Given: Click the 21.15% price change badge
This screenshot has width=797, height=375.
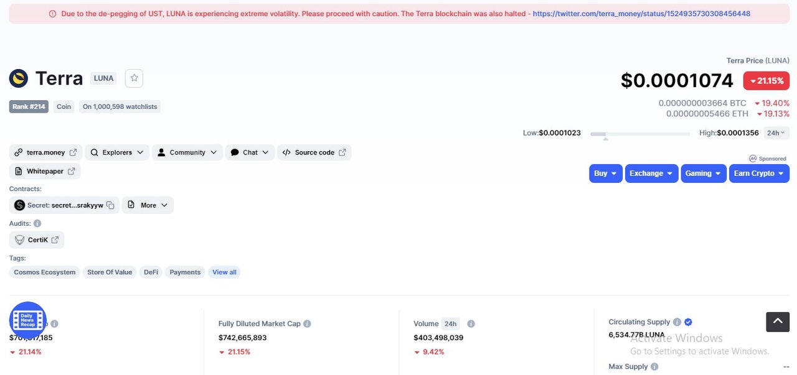Looking at the screenshot, I should [x=766, y=81].
